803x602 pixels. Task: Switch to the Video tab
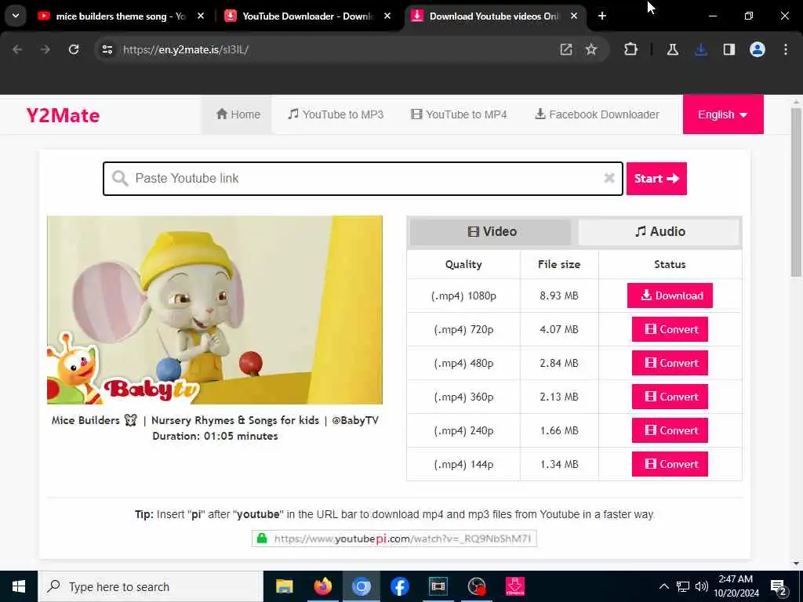click(490, 231)
